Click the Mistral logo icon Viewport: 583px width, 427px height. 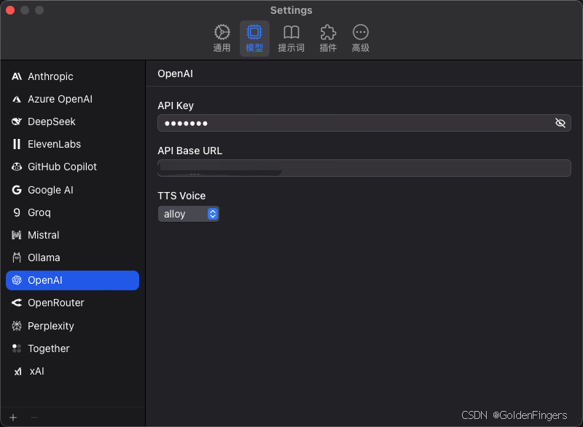tap(17, 235)
